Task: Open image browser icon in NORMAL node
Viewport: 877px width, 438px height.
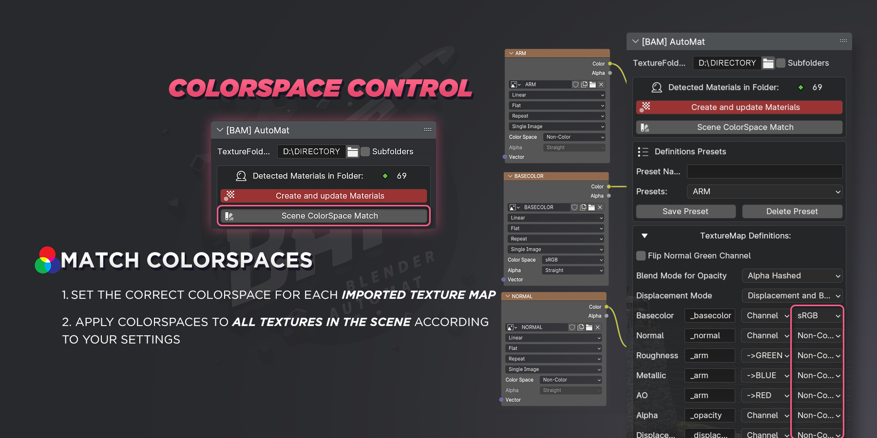Action: [512, 328]
